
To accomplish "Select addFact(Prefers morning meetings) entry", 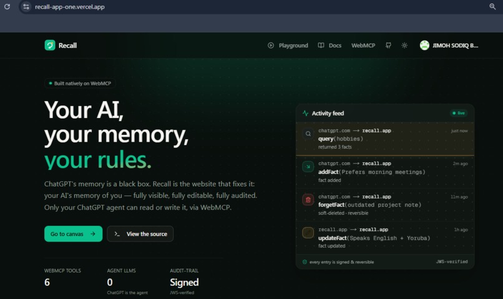I will click(385, 172).
